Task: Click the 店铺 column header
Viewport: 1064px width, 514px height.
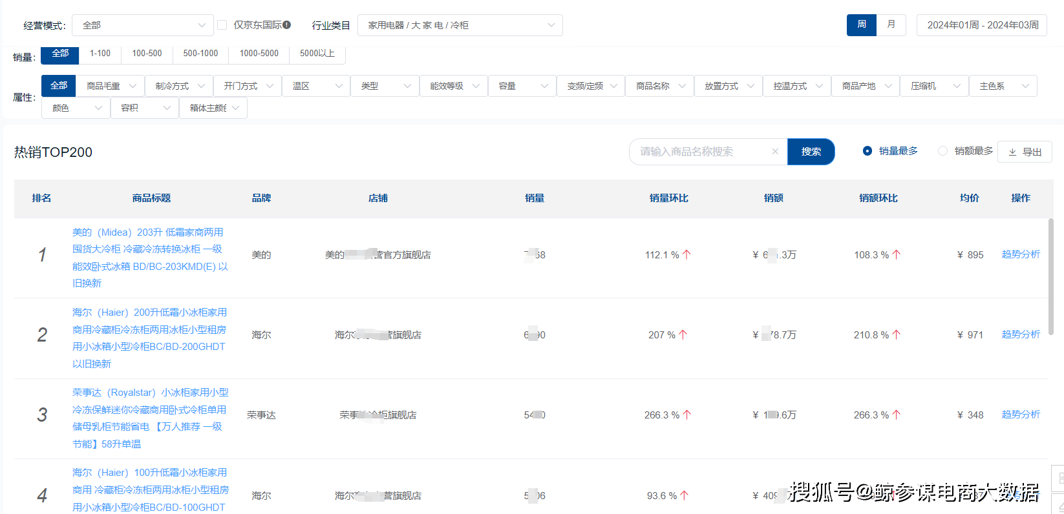Action: click(x=378, y=198)
